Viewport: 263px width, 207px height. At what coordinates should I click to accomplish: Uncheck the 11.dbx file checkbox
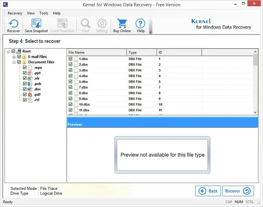[x=70, y=110]
